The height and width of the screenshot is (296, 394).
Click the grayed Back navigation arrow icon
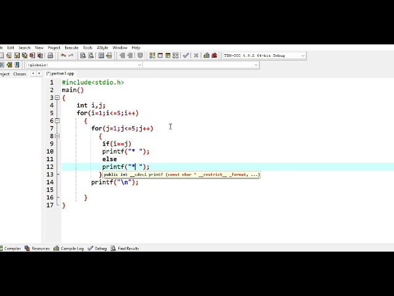pos(122,55)
